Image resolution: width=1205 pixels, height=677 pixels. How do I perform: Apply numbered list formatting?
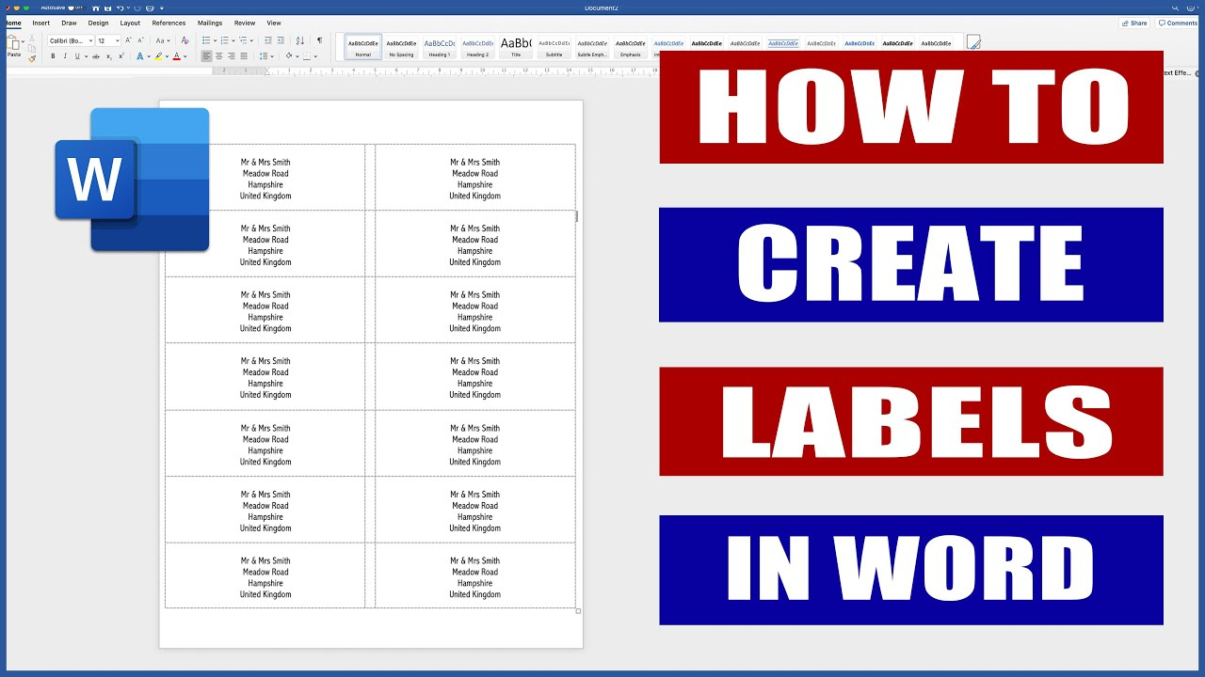[225, 39]
